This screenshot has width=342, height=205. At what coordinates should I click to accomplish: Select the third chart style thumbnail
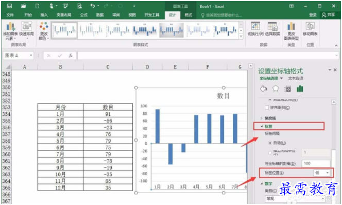click(117, 30)
